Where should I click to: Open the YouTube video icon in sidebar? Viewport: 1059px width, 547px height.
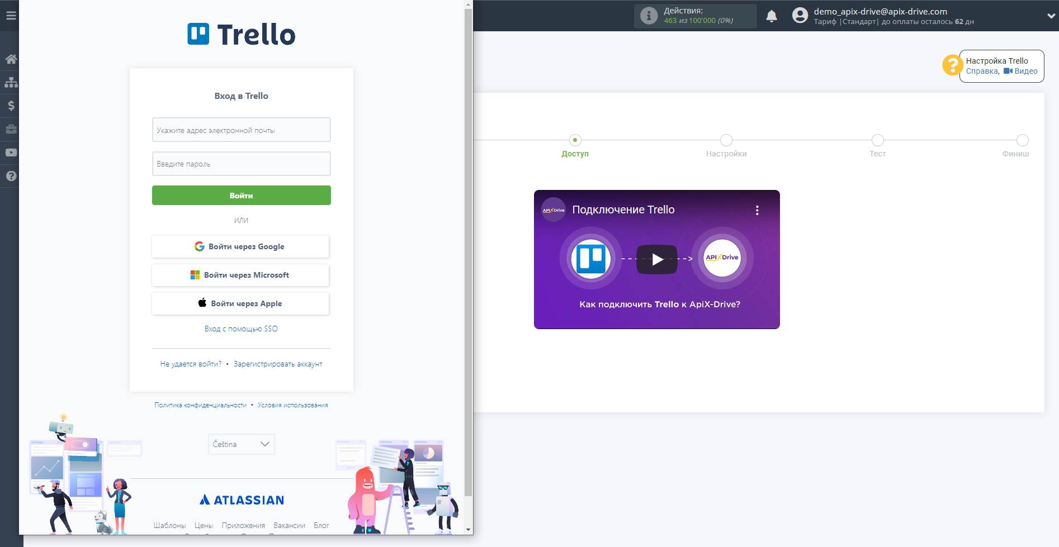(11, 153)
